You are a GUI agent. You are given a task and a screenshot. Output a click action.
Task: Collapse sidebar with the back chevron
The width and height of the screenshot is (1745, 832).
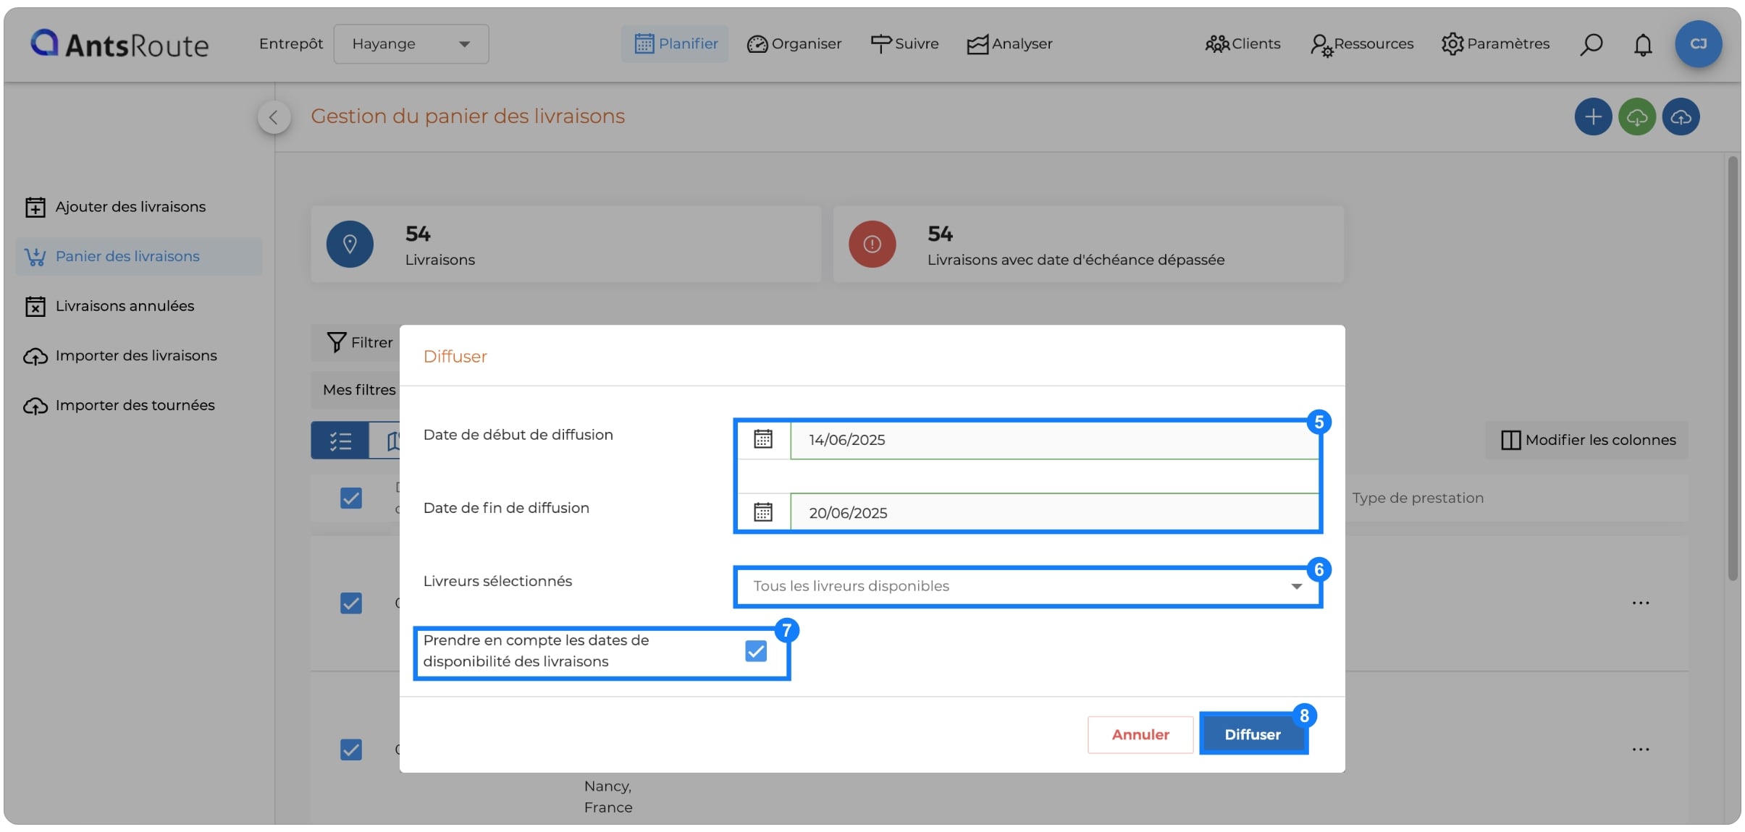click(274, 117)
